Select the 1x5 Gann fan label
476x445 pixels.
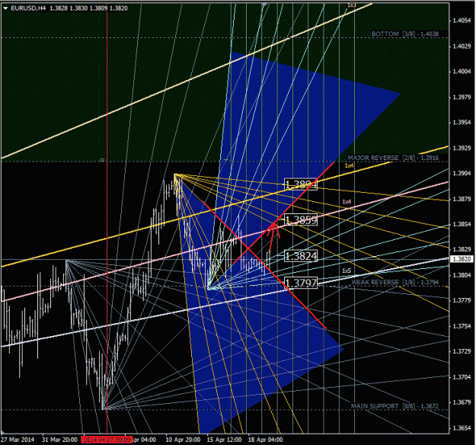click(x=347, y=271)
